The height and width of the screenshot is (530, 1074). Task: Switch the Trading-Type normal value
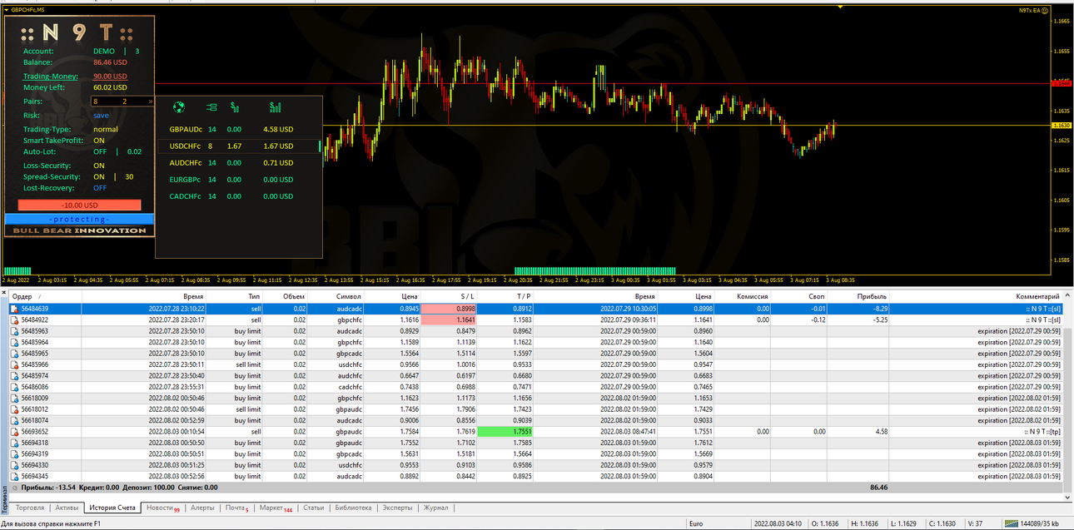[106, 129]
